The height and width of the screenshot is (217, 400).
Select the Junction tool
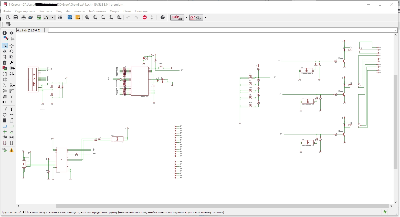[5, 132]
